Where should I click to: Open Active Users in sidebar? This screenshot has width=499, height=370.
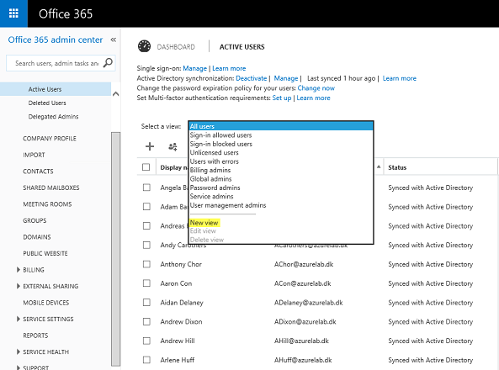pos(45,89)
